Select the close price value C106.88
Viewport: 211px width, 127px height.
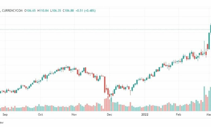[68, 11]
